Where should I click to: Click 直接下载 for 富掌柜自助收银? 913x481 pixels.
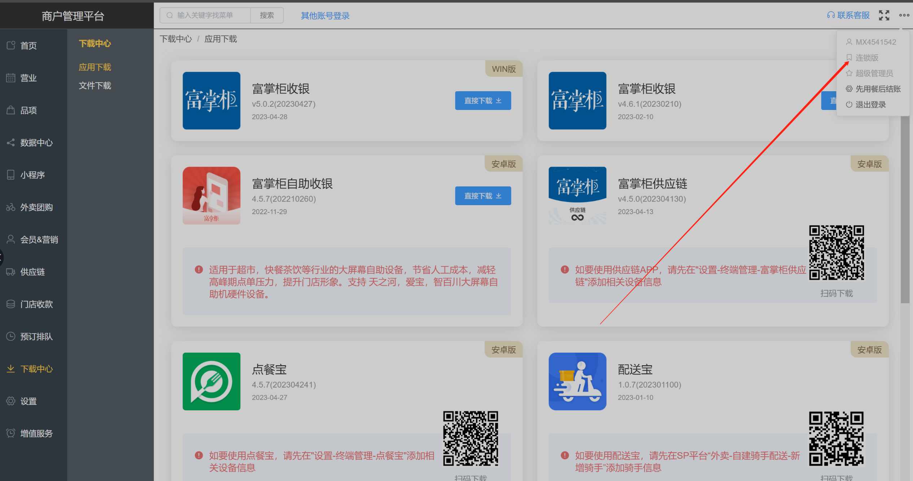tap(483, 196)
